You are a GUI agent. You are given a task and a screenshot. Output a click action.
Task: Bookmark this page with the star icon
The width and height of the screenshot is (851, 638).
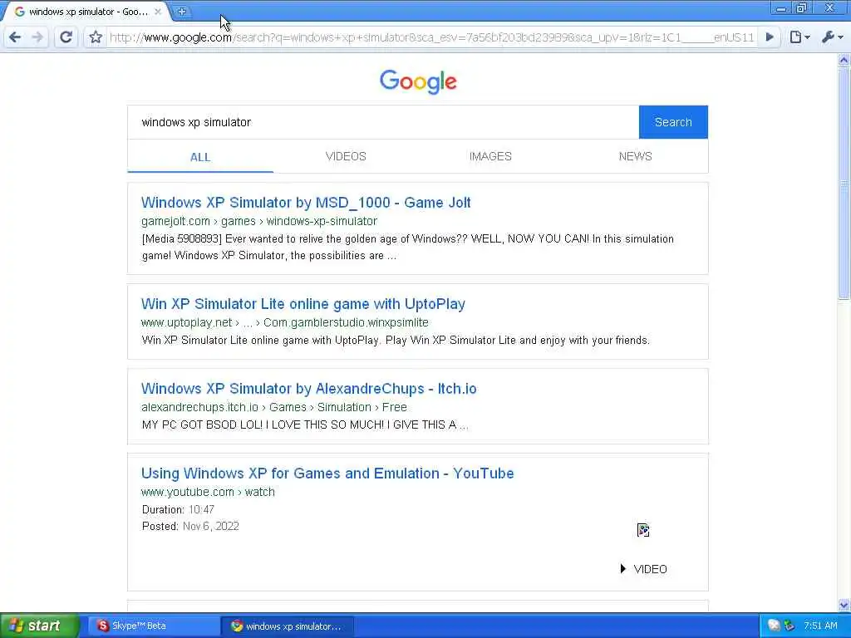[x=96, y=37]
